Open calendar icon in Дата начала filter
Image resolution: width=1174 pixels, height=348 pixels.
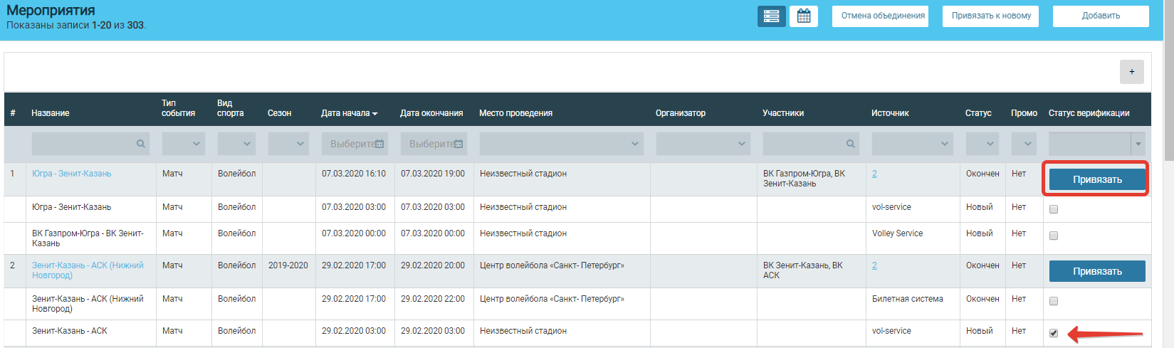(379, 144)
